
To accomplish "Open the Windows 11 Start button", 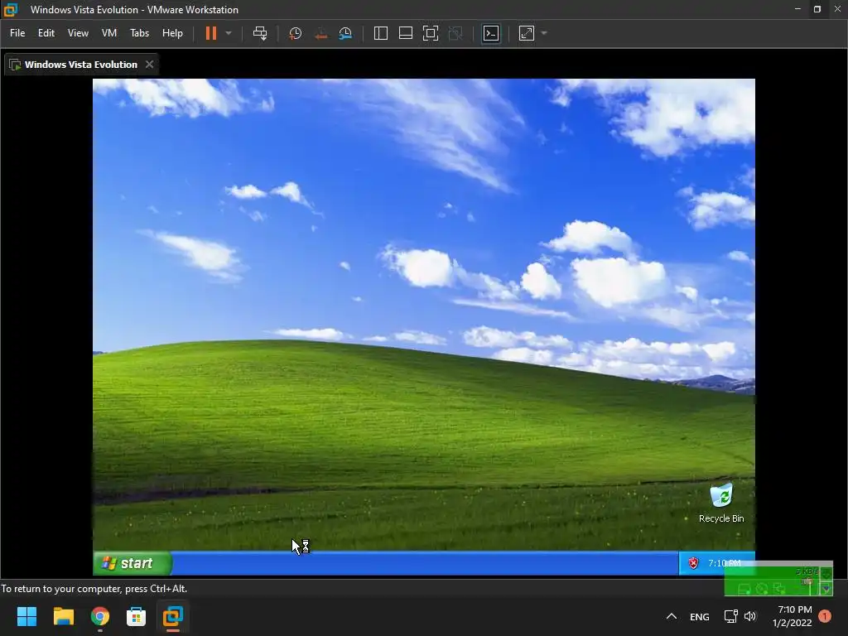I will tap(27, 616).
